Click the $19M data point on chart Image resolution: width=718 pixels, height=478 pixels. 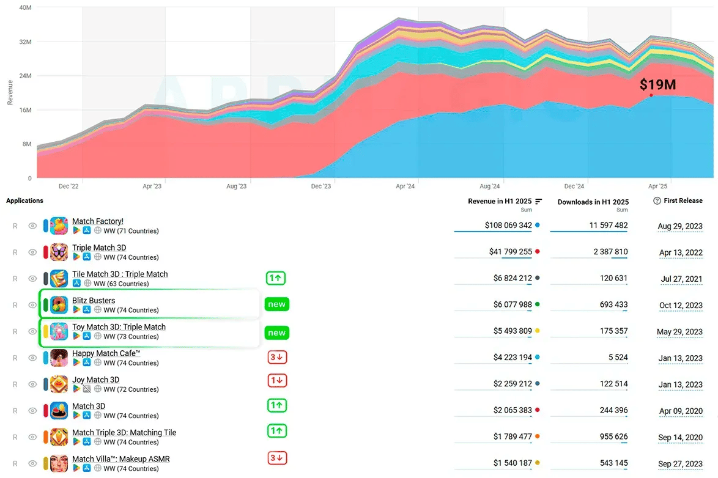coord(651,95)
